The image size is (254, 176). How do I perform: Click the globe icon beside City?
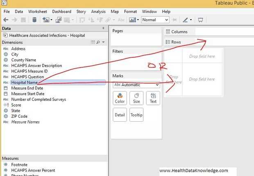(x=6, y=54)
